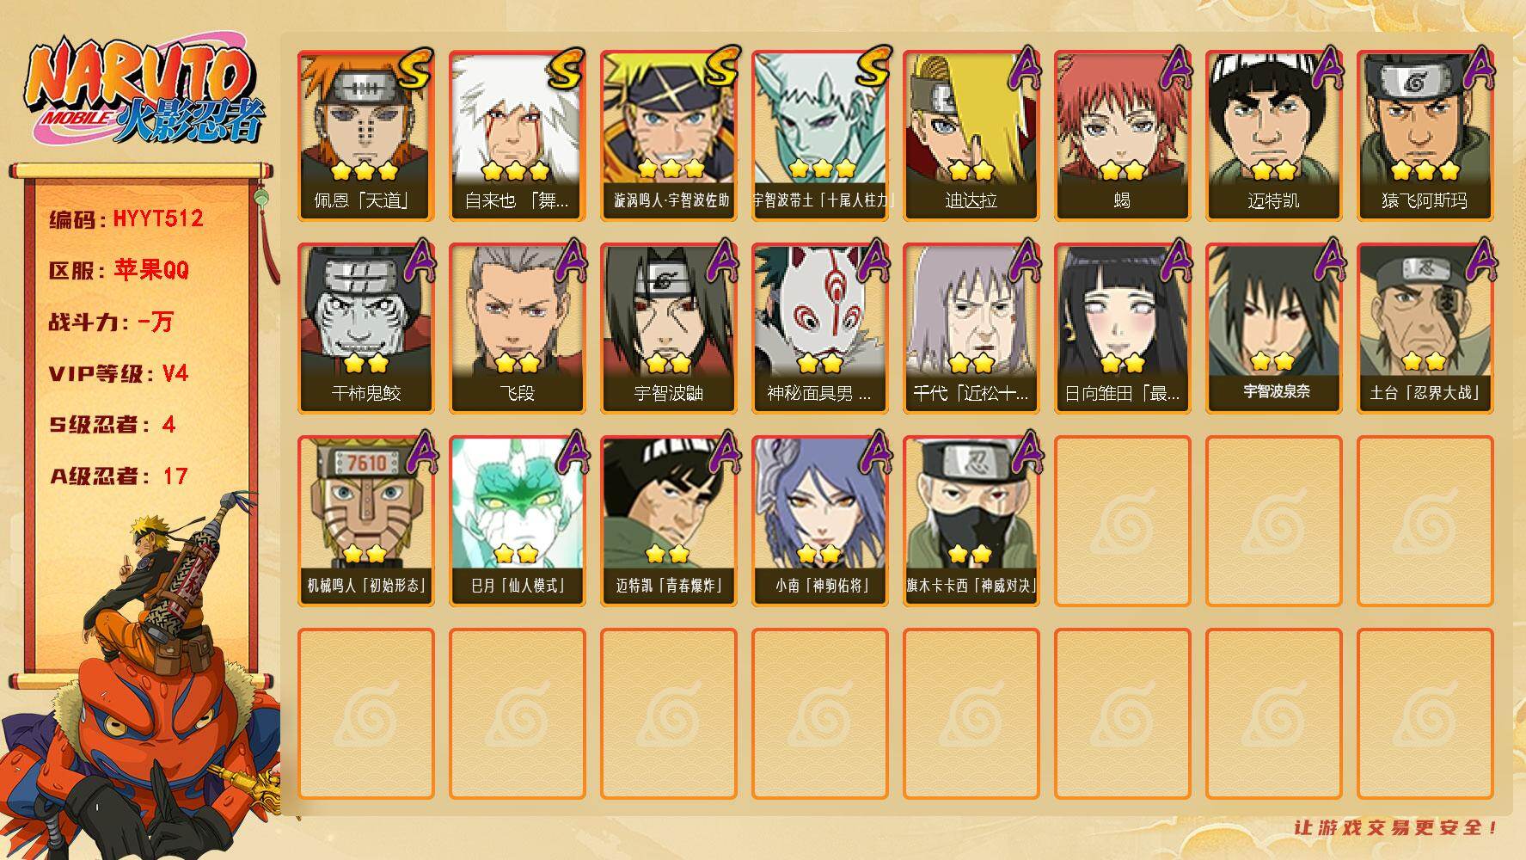The height and width of the screenshot is (860, 1526).
Task: Open the 日向雏田 ninja card
Action: click(1122, 328)
